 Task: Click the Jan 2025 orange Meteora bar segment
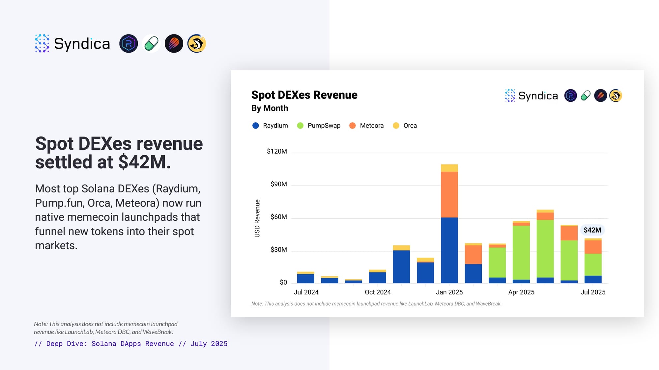point(449,194)
